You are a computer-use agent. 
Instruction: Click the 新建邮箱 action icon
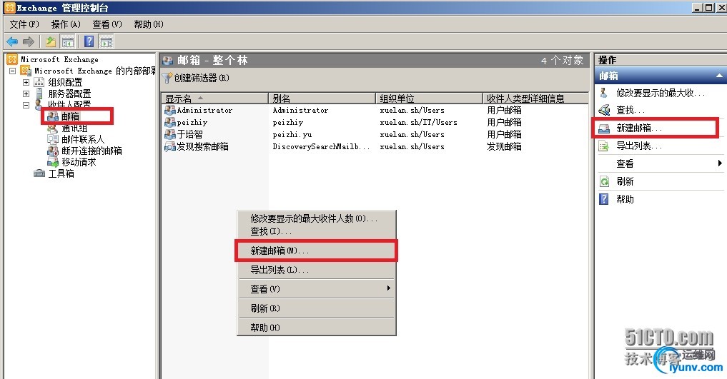point(604,128)
